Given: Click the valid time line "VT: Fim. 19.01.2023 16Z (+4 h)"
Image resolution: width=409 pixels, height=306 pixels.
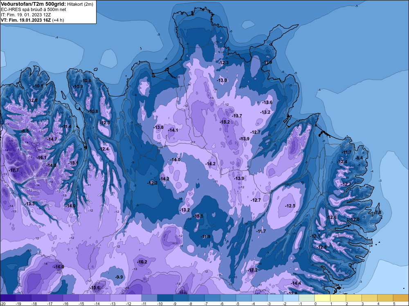Looking at the screenshot, I should point(32,20).
